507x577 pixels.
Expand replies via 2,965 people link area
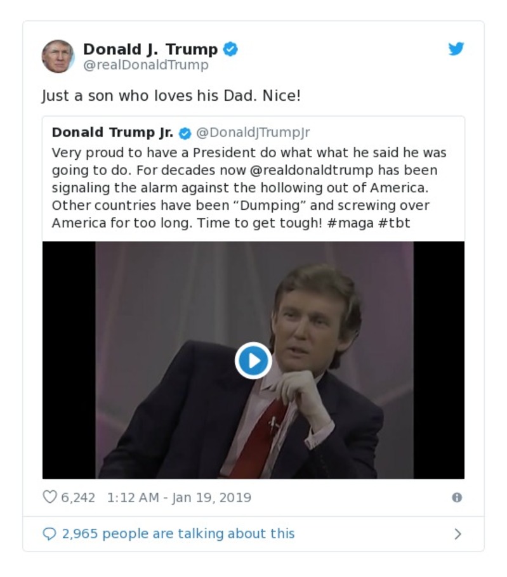176,533
